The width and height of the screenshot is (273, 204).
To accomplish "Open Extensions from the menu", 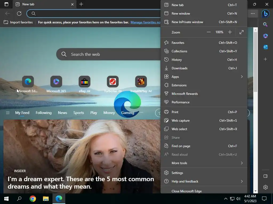I will point(204,85).
